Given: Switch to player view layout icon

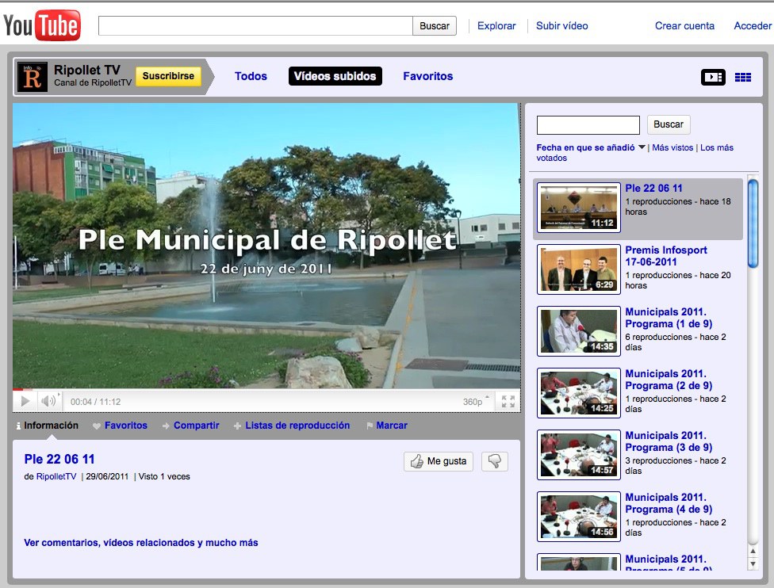Looking at the screenshot, I should pos(713,77).
